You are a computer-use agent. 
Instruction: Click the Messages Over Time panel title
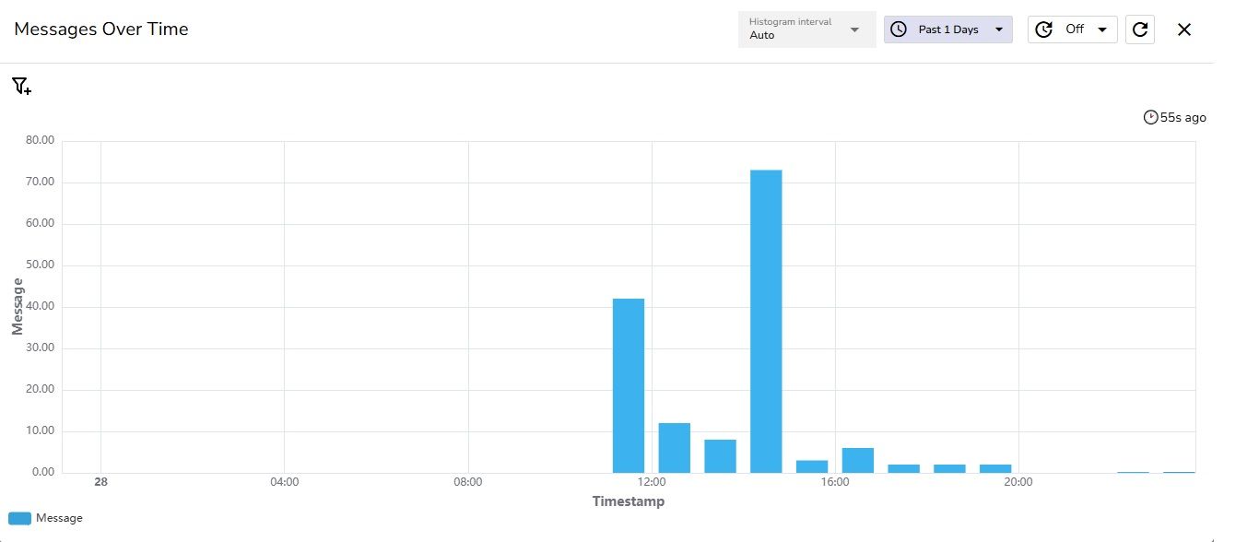(x=100, y=29)
